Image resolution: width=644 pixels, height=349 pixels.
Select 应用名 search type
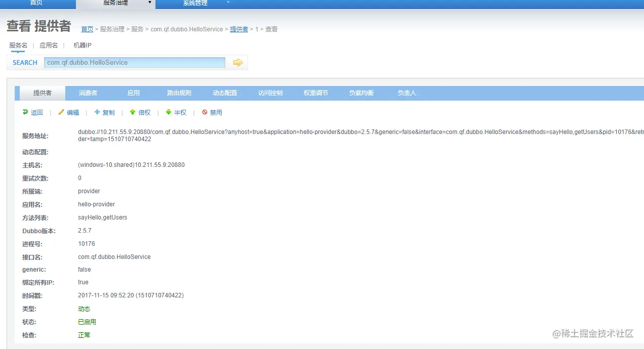(49, 46)
